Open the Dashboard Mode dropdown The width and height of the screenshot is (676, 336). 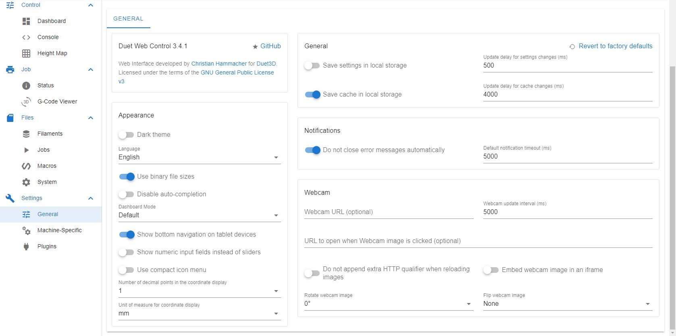tap(200, 215)
